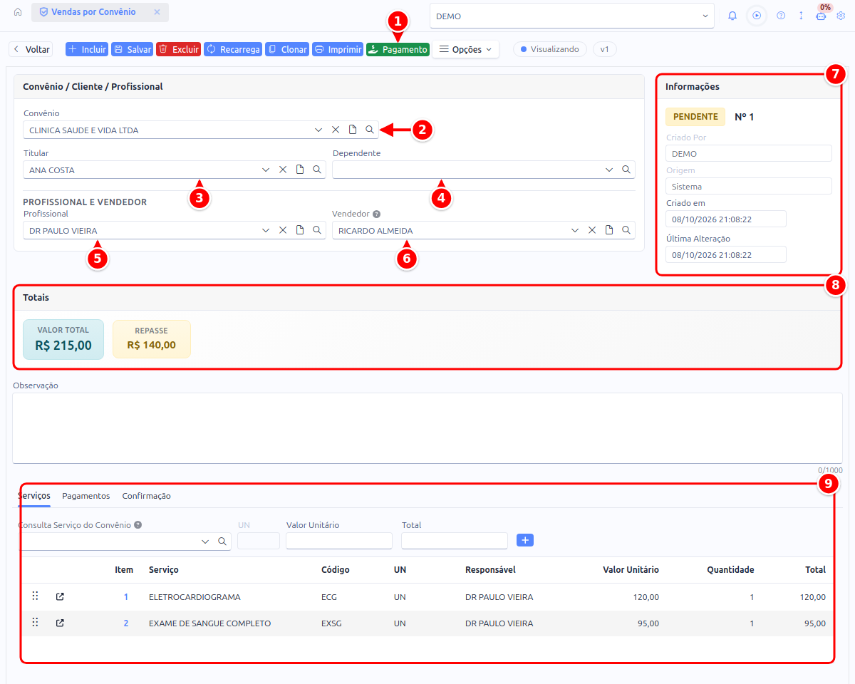Search Convênio with the magnifier icon
The image size is (855, 684).
click(x=370, y=130)
